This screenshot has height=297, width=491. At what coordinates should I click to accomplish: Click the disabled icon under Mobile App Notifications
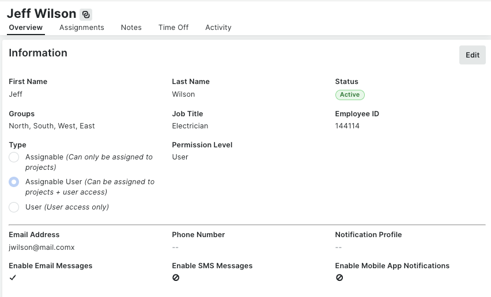click(x=339, y=277)
